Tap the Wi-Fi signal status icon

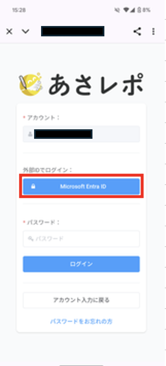[126, 10]
